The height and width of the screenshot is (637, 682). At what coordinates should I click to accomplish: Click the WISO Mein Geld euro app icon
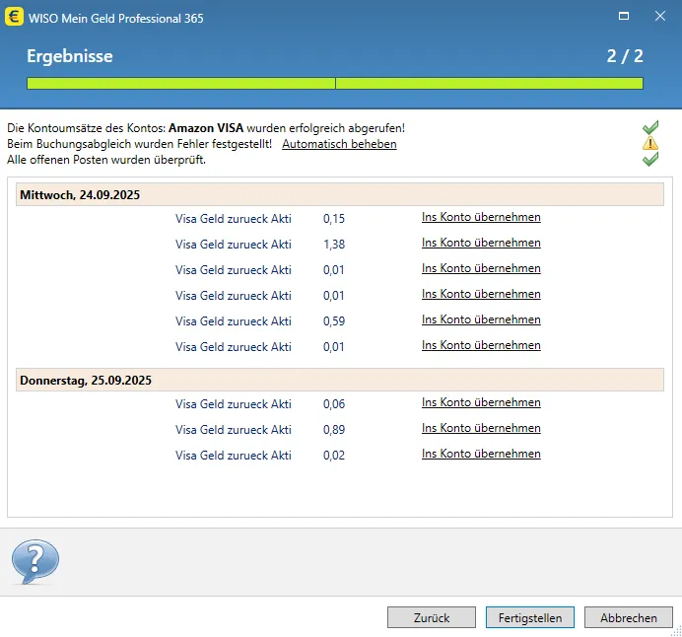click(x=16, y=17)
